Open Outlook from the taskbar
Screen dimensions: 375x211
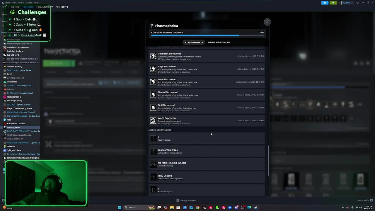coord(191,207)
